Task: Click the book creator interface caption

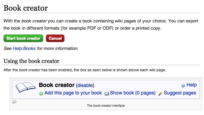Action: (106, 106)
